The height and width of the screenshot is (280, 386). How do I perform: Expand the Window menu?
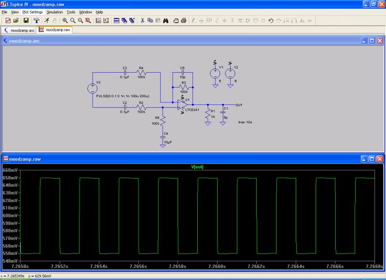[x=85, y=12]
